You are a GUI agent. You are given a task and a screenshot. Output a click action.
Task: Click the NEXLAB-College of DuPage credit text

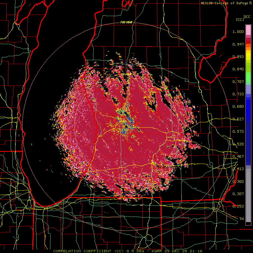(224, 3)
